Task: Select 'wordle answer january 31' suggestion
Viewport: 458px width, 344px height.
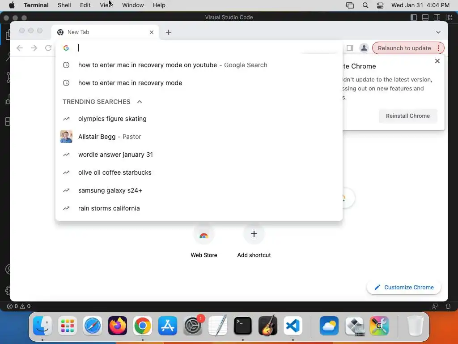Action: pyautogui.click(x=199, y=155)
